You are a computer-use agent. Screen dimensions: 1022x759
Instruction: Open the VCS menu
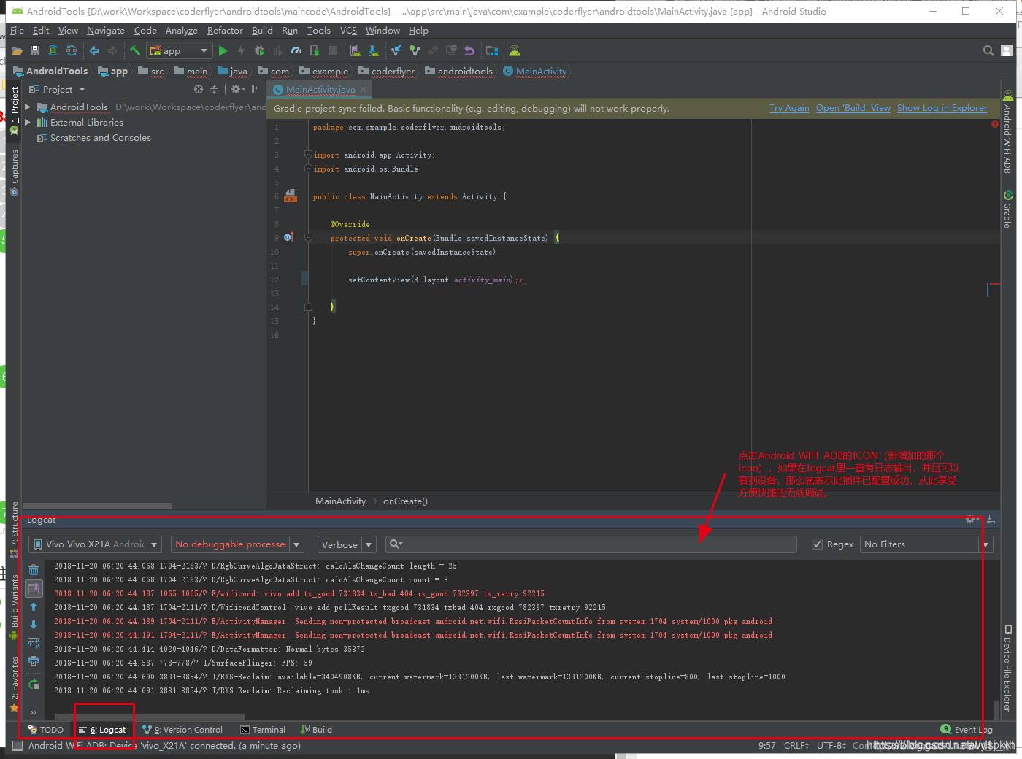coord(348,31)
